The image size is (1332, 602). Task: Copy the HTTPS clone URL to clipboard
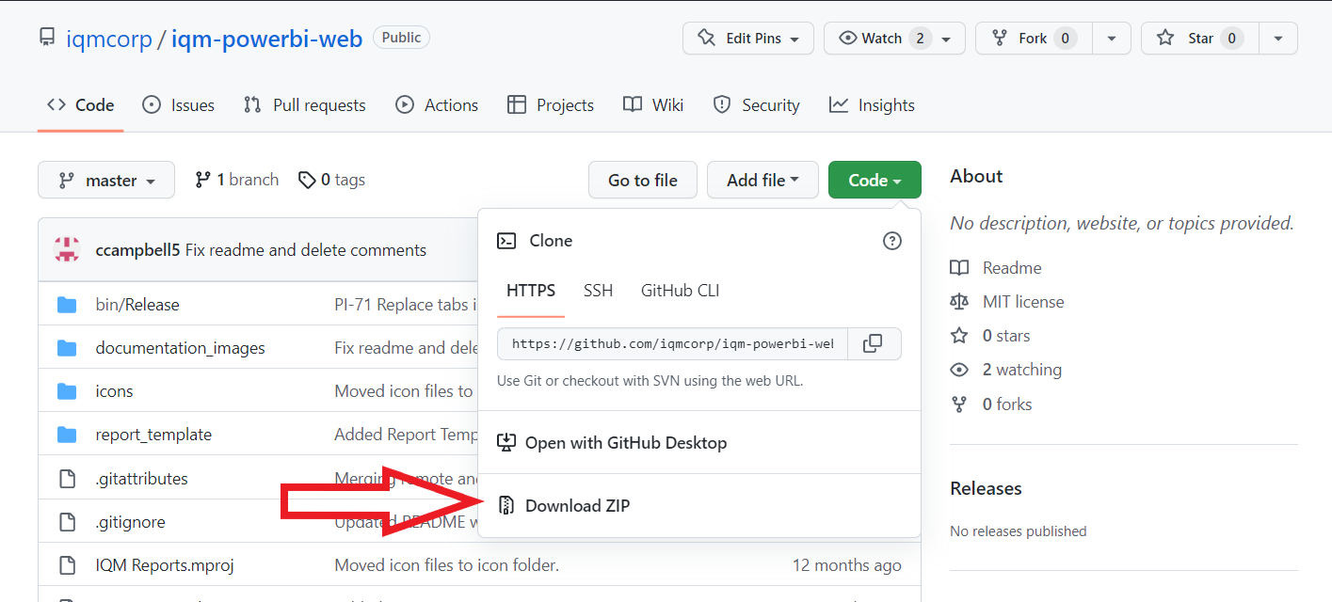click(x=873, y=344)
